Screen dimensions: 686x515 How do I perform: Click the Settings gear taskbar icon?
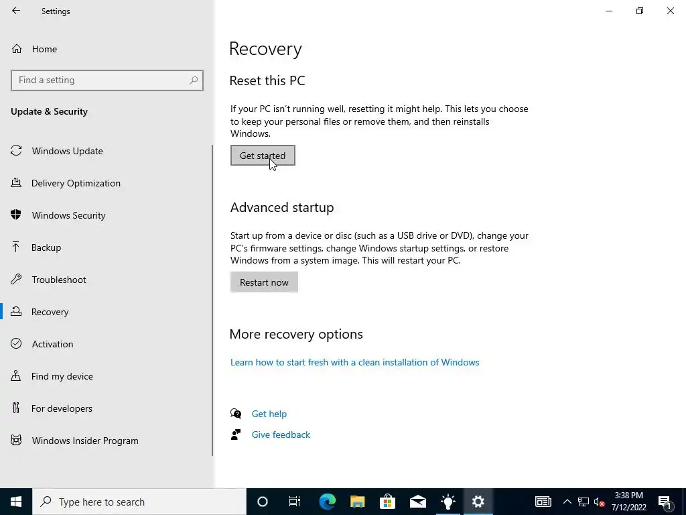click(x=478, y=502)
